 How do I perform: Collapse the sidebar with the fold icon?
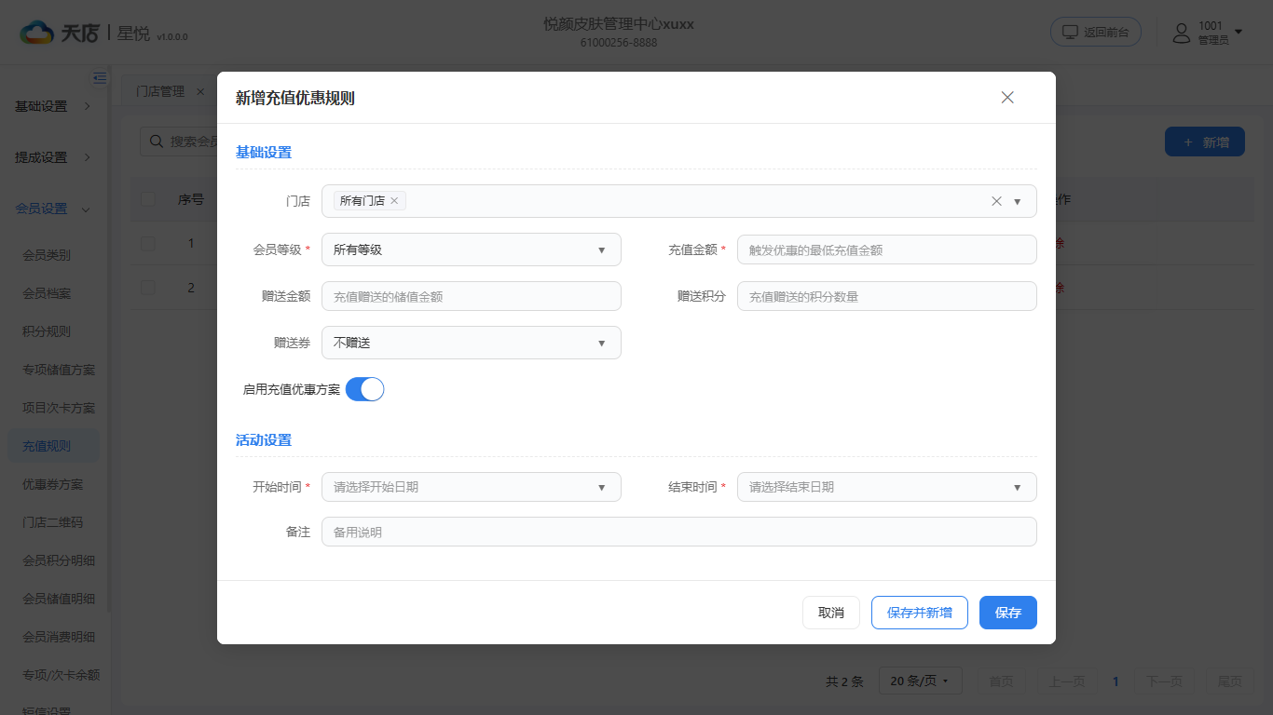coord(100,78)
